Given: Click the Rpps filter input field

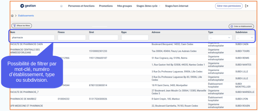Looking at the screenshot, I should 135,38.
